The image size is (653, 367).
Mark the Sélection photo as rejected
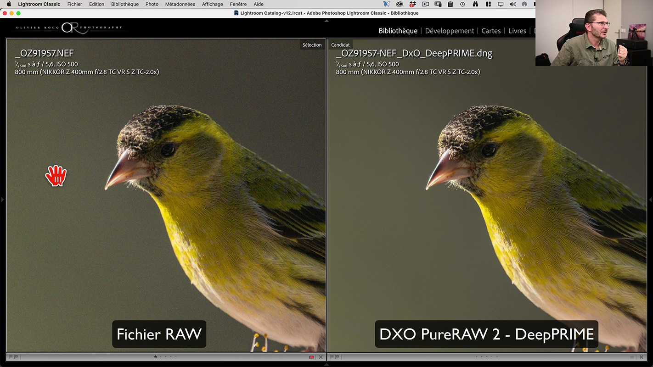tap(16, 357)
